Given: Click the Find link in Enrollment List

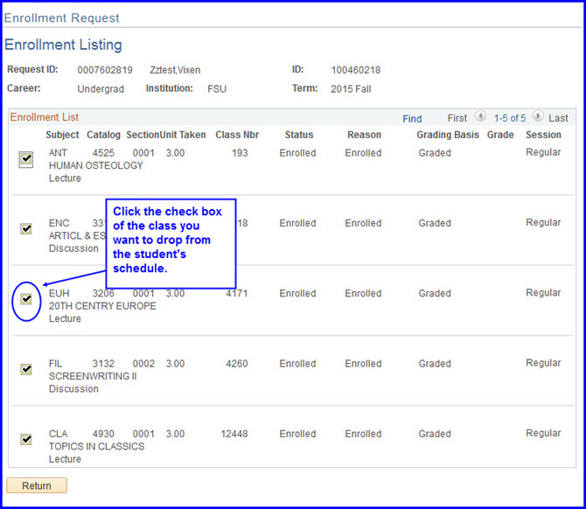Looking at the screenshot, I should [412, 118].
